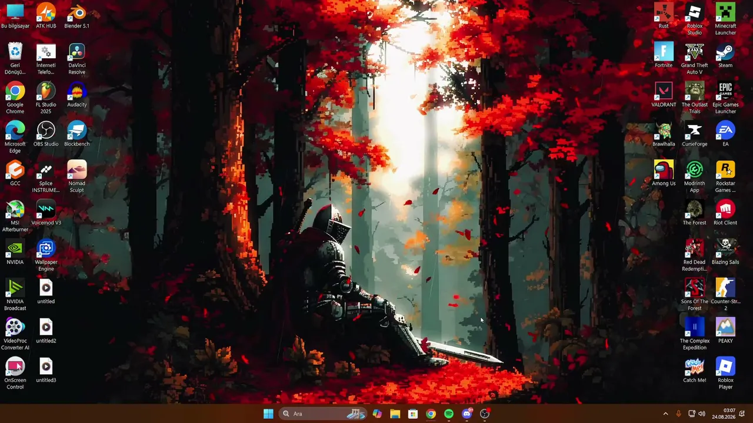This screenshot has width=753, height=423.
Task: Select the Among Us icon
Action: click(x=664, y=174)
